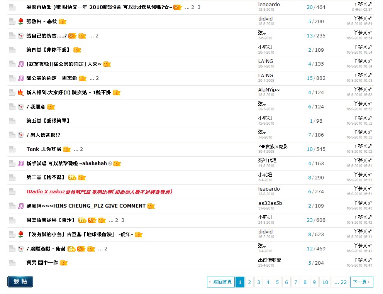Open thread 第五首【愛很簡單】
383x294 pixels.
48,121
